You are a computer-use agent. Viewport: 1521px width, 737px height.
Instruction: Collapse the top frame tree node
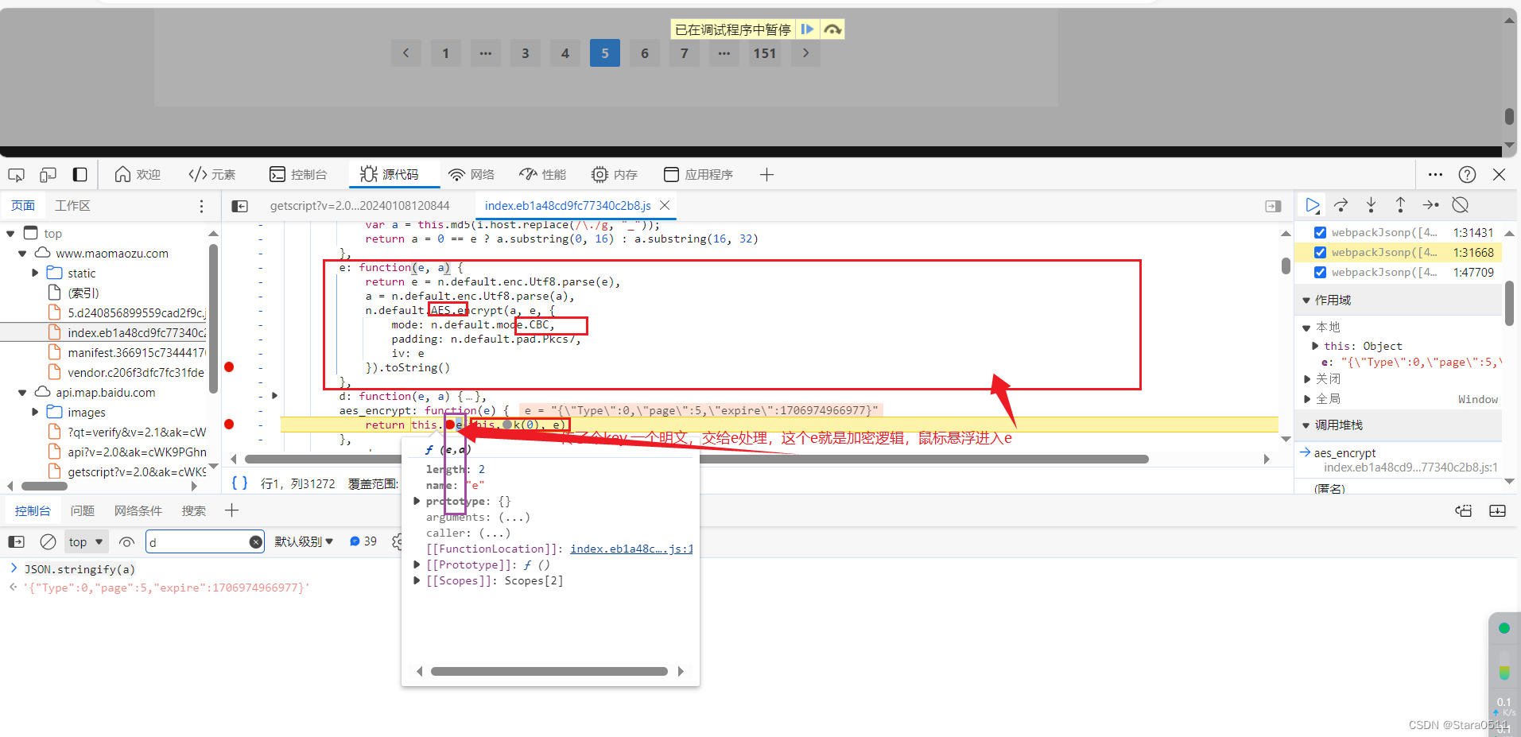10,234
